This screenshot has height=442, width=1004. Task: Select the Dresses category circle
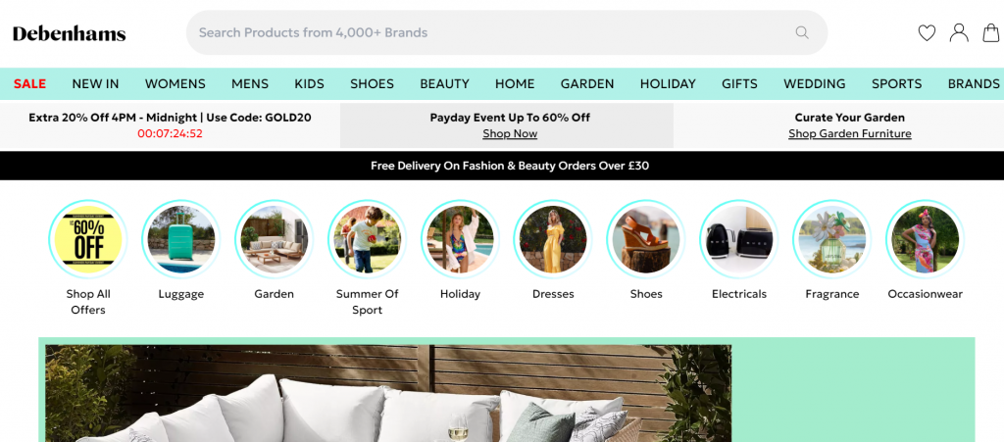(553, 239)
